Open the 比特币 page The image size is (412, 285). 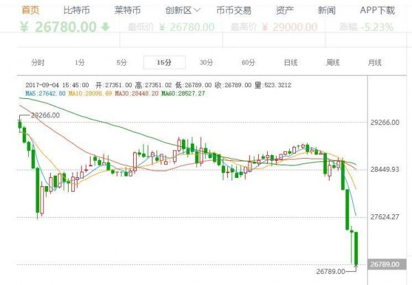click(78, 10)
